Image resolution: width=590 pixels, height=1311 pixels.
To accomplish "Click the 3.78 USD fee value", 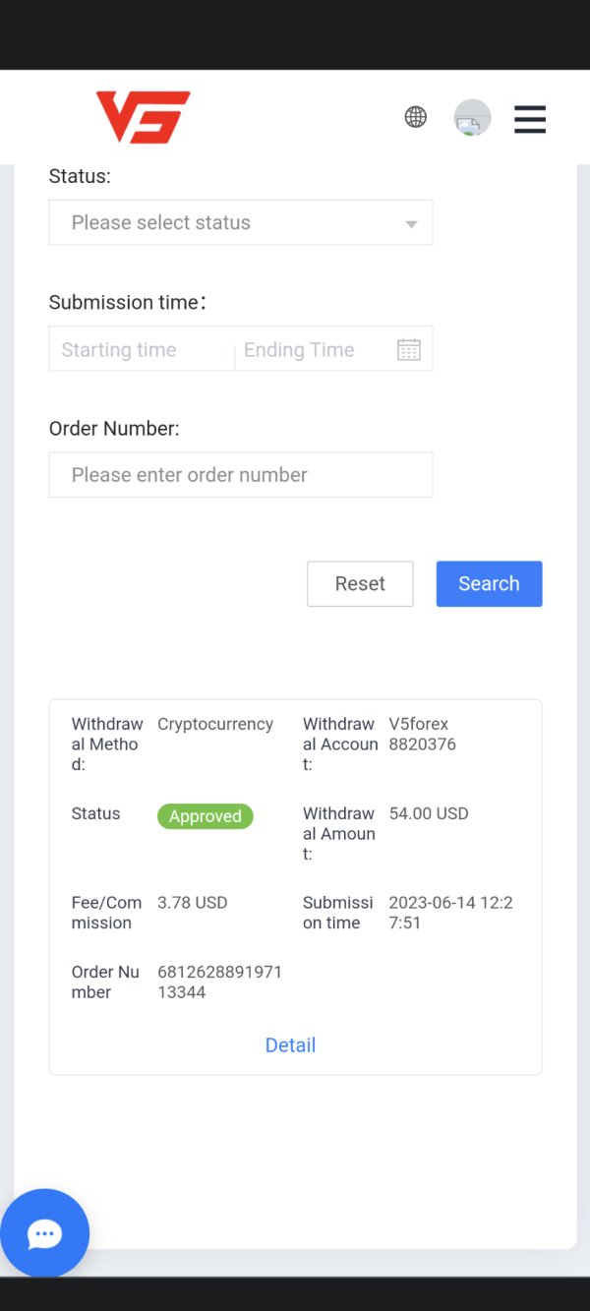I will (x=193, y=902).
